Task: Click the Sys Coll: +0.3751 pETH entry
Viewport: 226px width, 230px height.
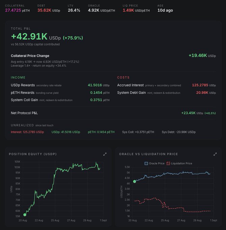Action: [138, 132]
